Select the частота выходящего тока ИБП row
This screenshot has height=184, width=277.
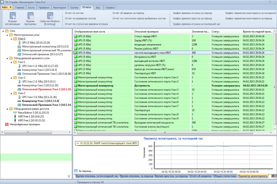(x=173, y=53)
